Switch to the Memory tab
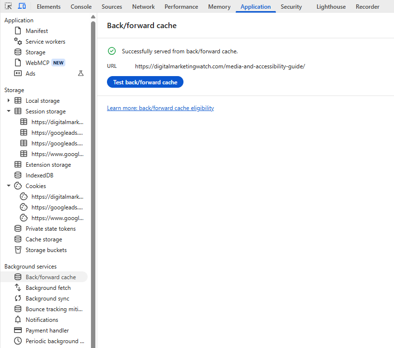This screenshot has width=394, height=348. (x=219, y=6)
